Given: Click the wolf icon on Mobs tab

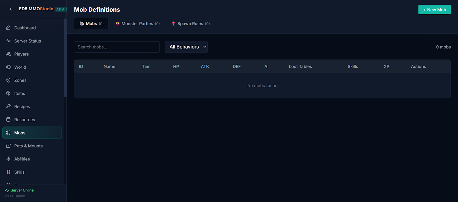Looking at the screenshot, I should tap(82, 23).
